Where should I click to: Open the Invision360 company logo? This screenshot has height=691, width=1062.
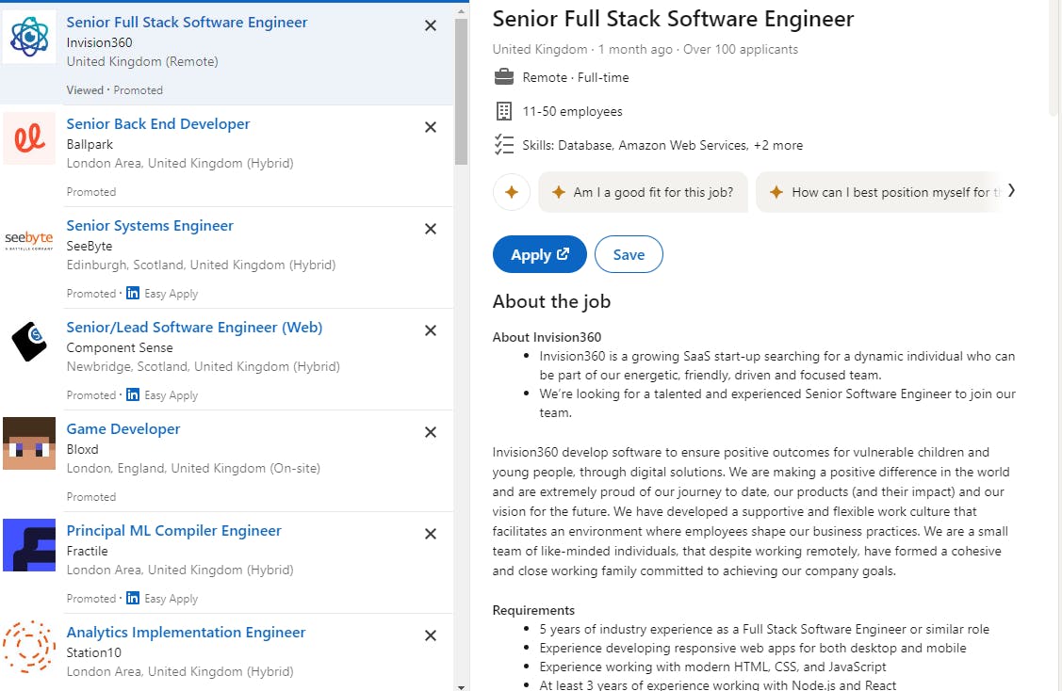(29, 38)
